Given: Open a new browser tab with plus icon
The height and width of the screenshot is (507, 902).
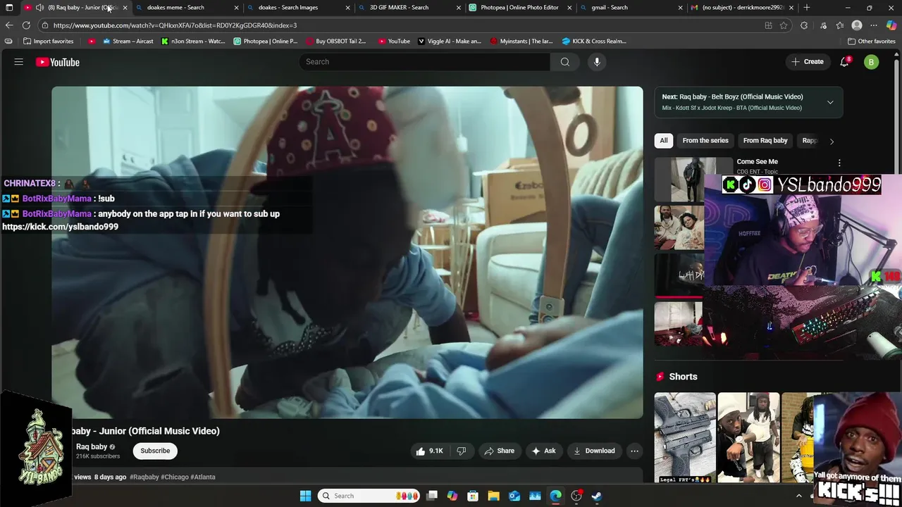Looking at the screenshot, I should (807, 8).
